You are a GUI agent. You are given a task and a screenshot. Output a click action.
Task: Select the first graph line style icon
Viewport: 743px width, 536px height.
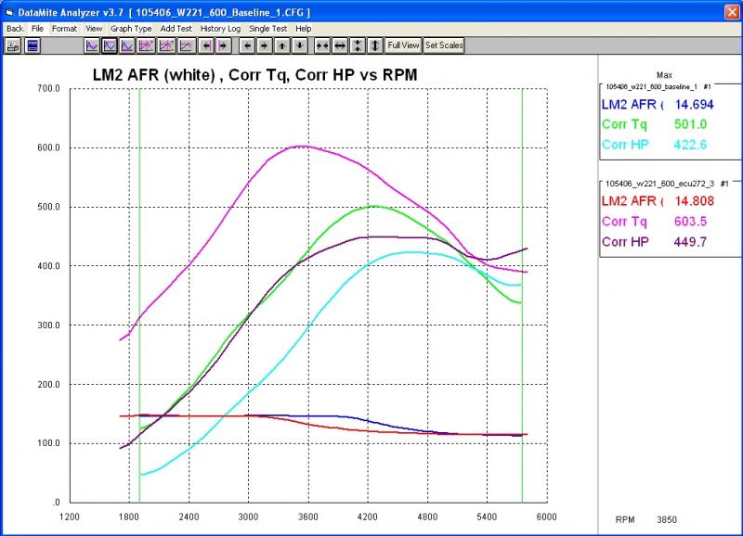point(92,45)
